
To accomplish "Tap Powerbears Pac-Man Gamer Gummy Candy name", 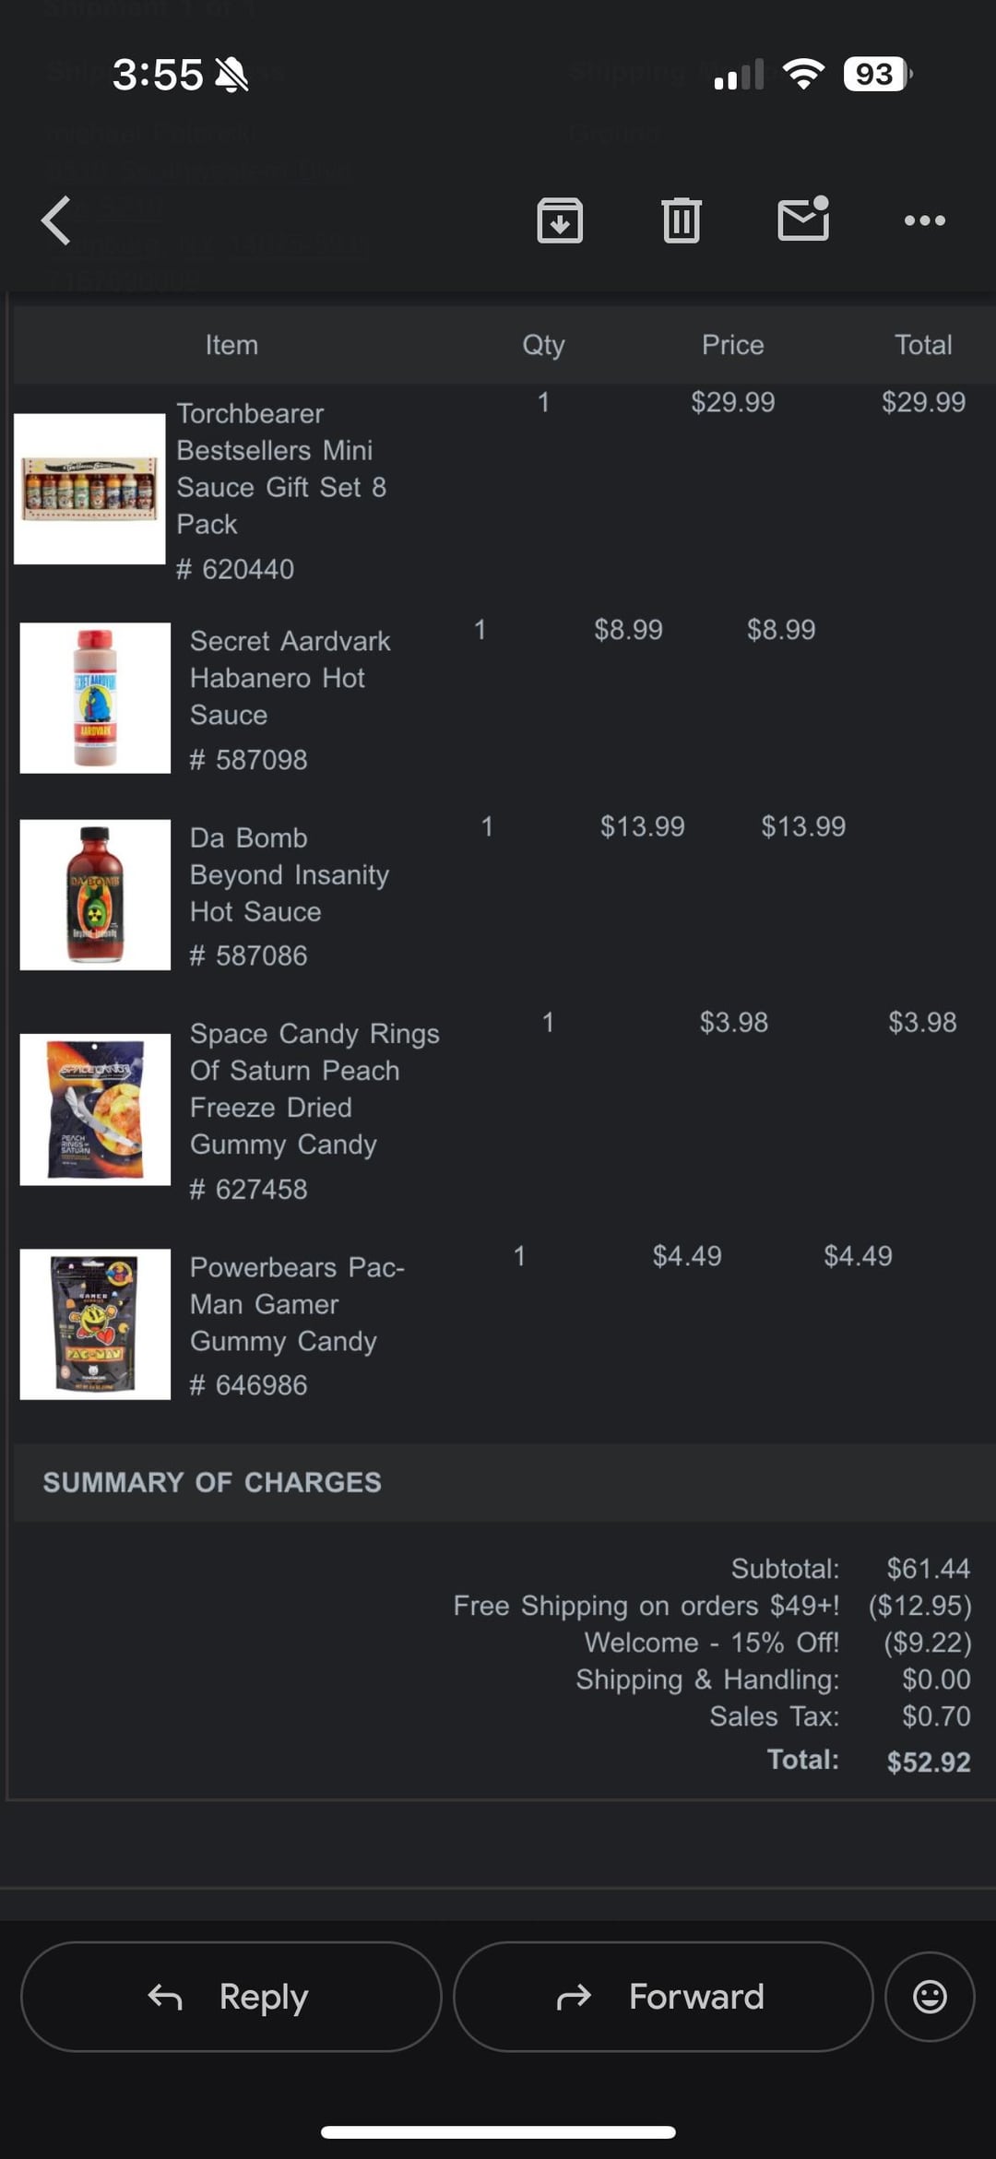I will click(296, 1304).
